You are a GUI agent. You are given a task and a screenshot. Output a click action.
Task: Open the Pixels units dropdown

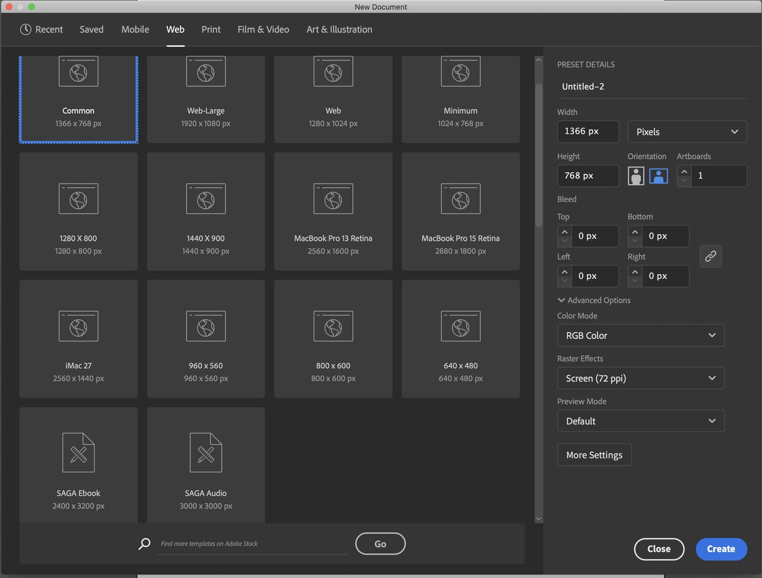click(687, 132)
